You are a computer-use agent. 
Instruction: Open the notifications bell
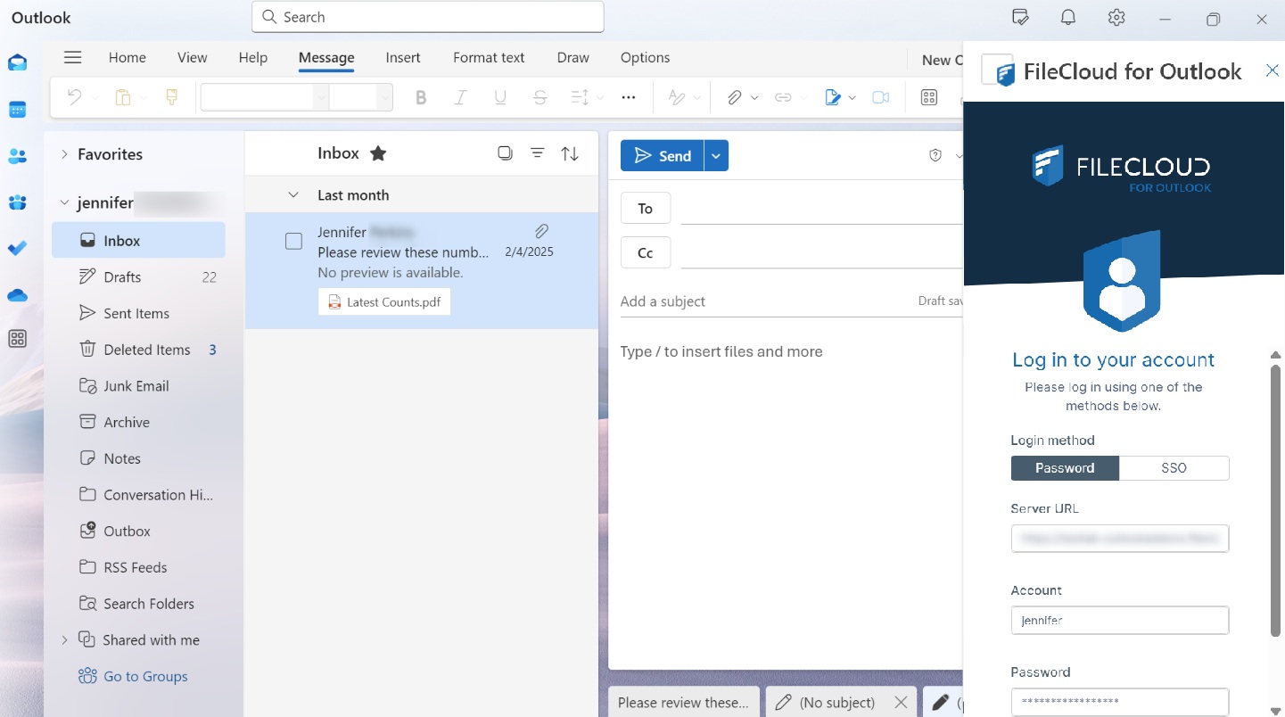tap(1067, 17)
